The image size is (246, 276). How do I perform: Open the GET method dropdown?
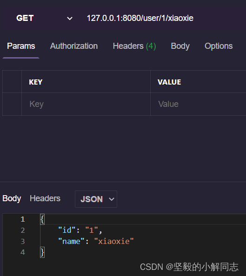click(x=44, y=18)
